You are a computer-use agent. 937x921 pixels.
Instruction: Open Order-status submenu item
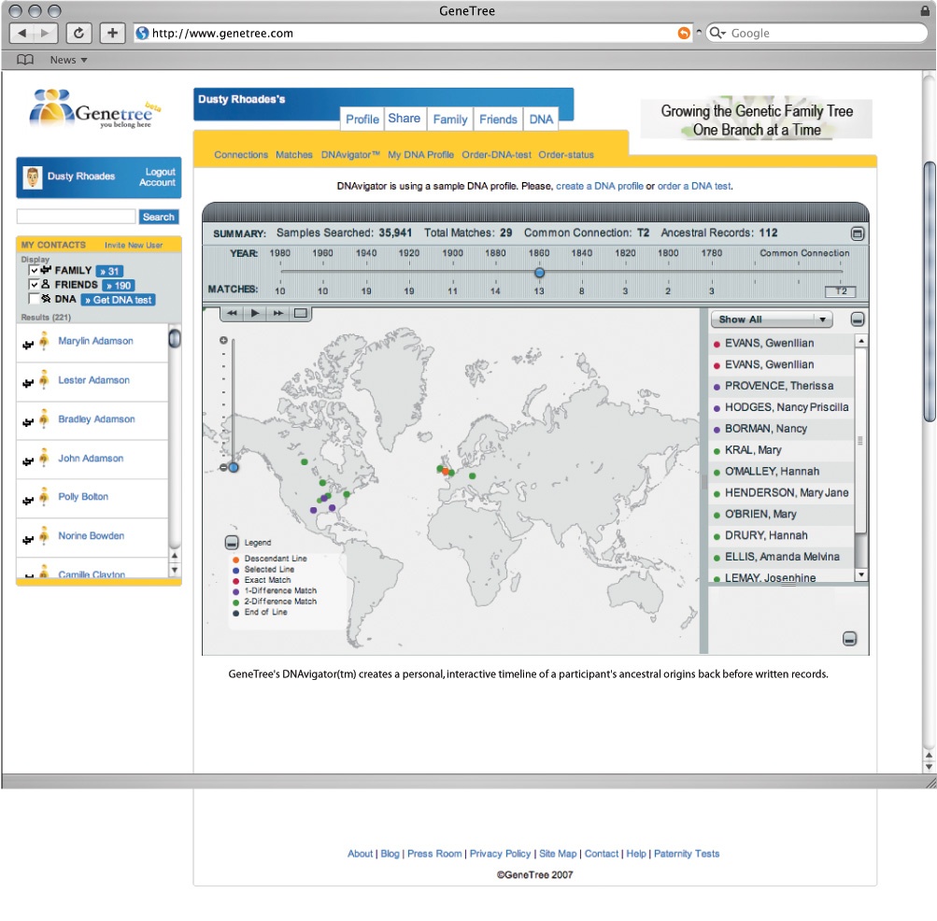[x=566, y=155]
